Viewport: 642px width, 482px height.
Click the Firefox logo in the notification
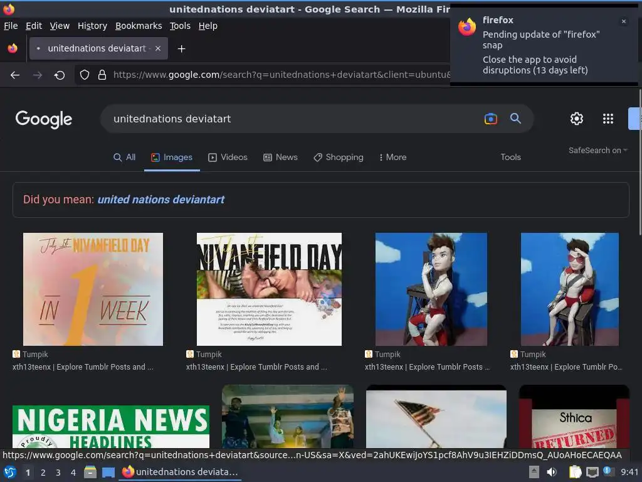pos(467,27)
